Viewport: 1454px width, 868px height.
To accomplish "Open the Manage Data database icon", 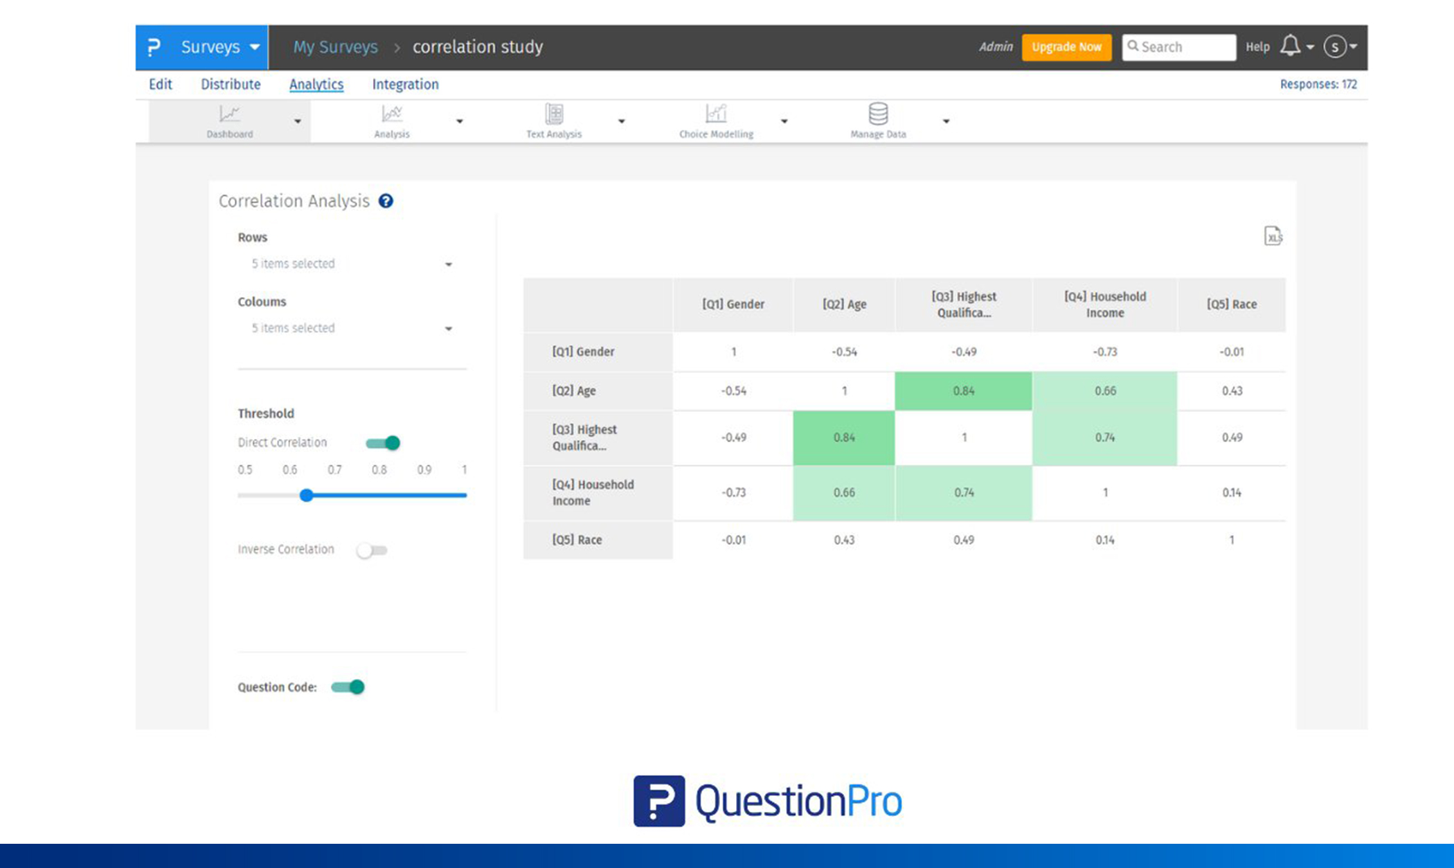I will coord(878,114).
